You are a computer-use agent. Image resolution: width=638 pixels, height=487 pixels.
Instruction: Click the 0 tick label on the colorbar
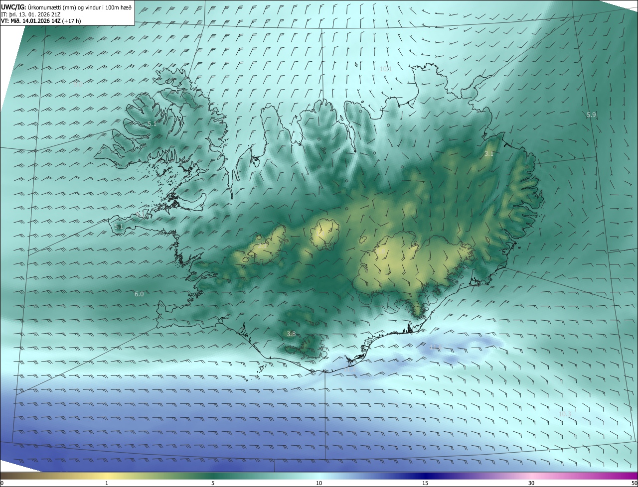2,483
